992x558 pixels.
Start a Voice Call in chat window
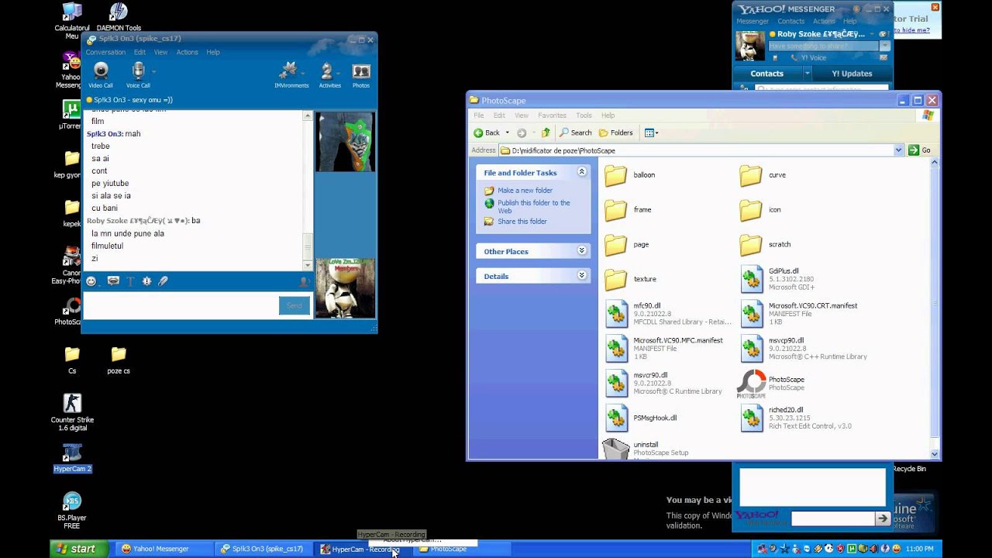(x=138, y=75)
